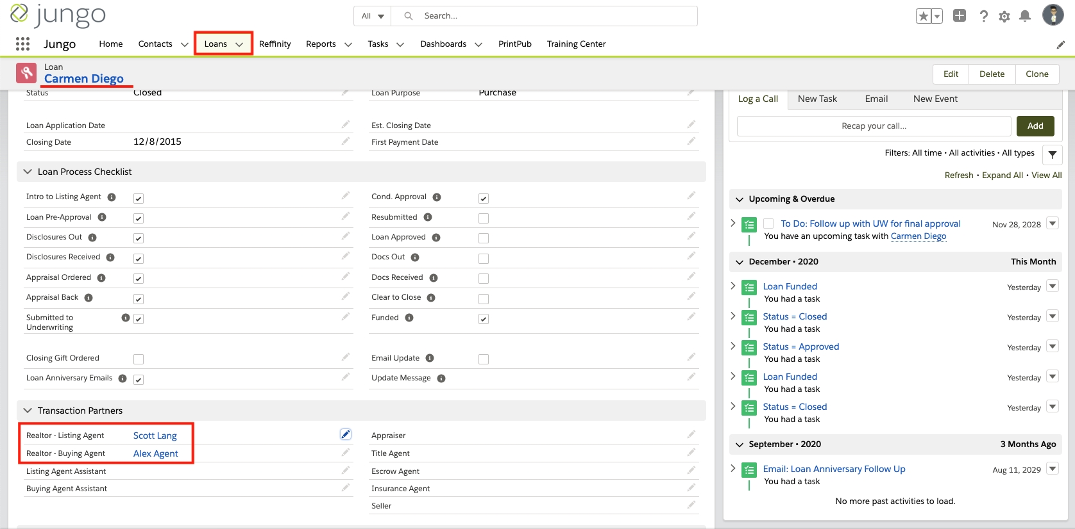Open the notifications bell
This screenshot has height=529, width=1075.
click(x=1025, y=17)
